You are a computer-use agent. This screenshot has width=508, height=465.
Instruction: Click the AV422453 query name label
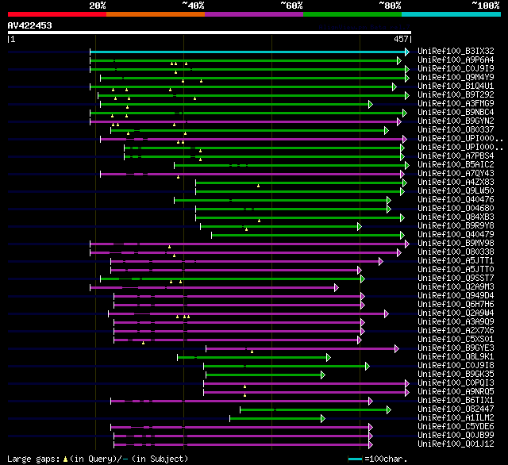pos(30,25)
